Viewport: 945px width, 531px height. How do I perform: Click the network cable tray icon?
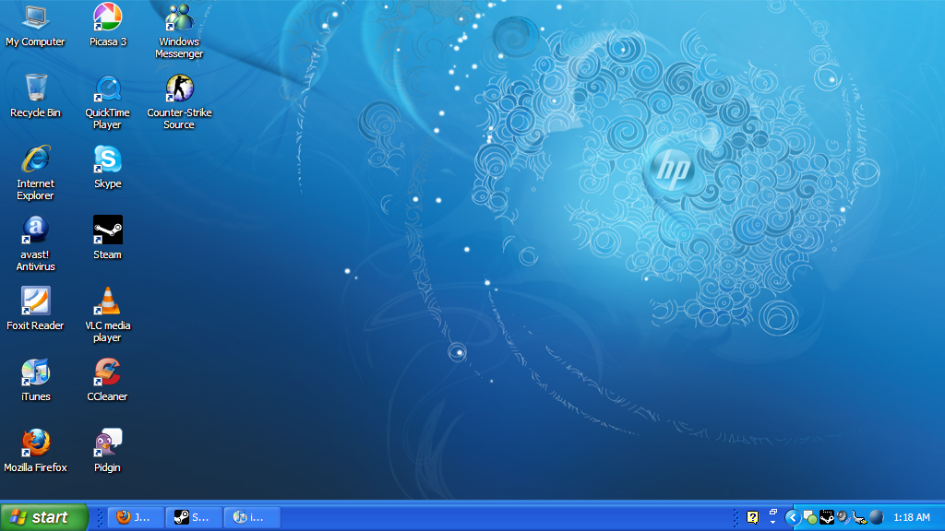point(859,517)
